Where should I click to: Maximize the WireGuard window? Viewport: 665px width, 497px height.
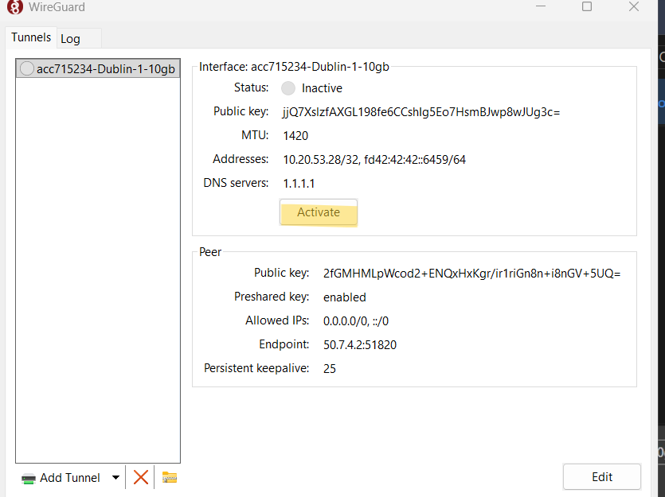587,6
